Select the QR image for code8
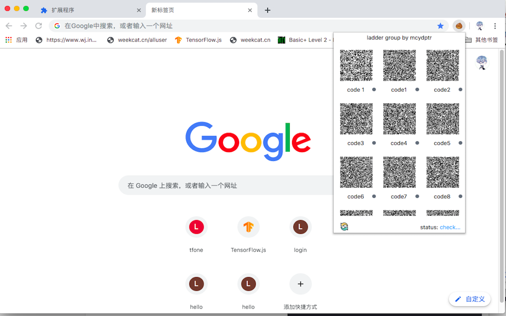The image size is (506, 316). (443, 172)
